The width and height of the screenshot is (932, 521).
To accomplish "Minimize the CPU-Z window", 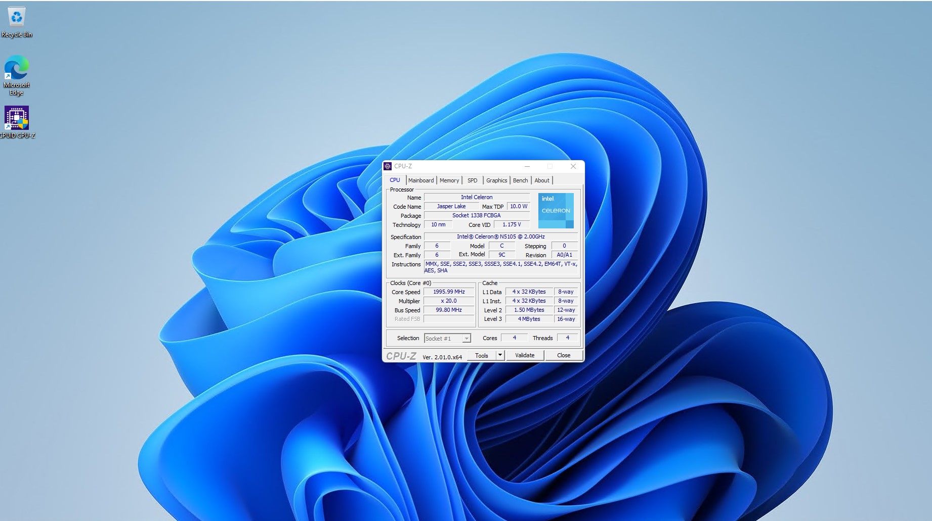I will point(527,166).
